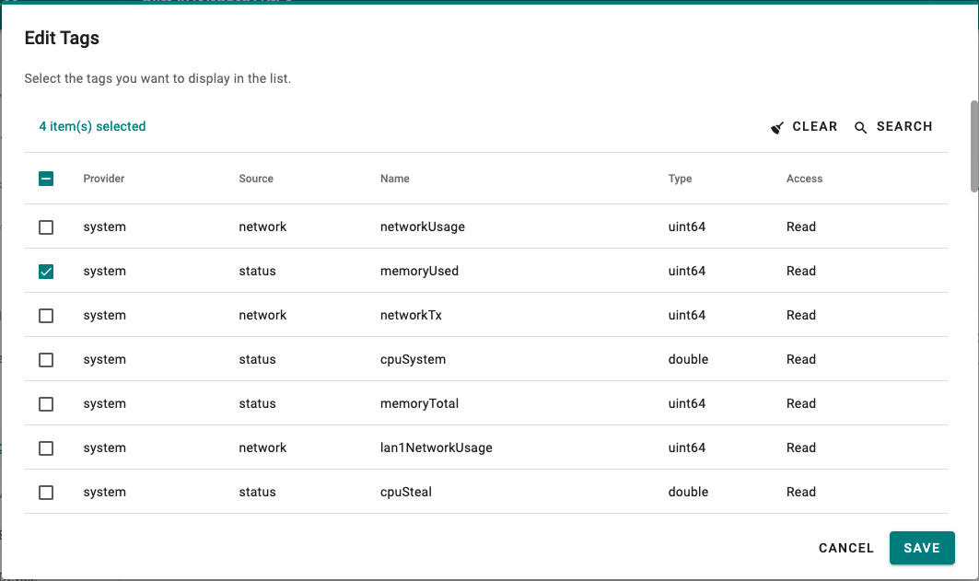Cancel the Edit Tags dialog
Viewport: 979px width, 581px height.
(846, 548)
